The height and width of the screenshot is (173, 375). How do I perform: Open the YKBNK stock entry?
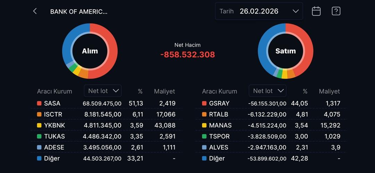coord(55,125)
